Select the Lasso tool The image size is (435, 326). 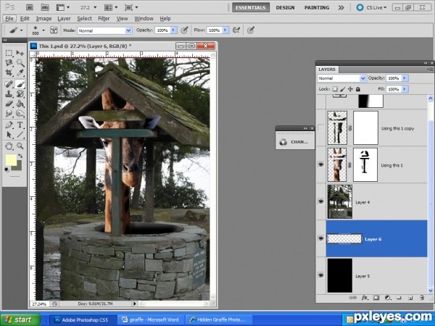tap(9, 63)
